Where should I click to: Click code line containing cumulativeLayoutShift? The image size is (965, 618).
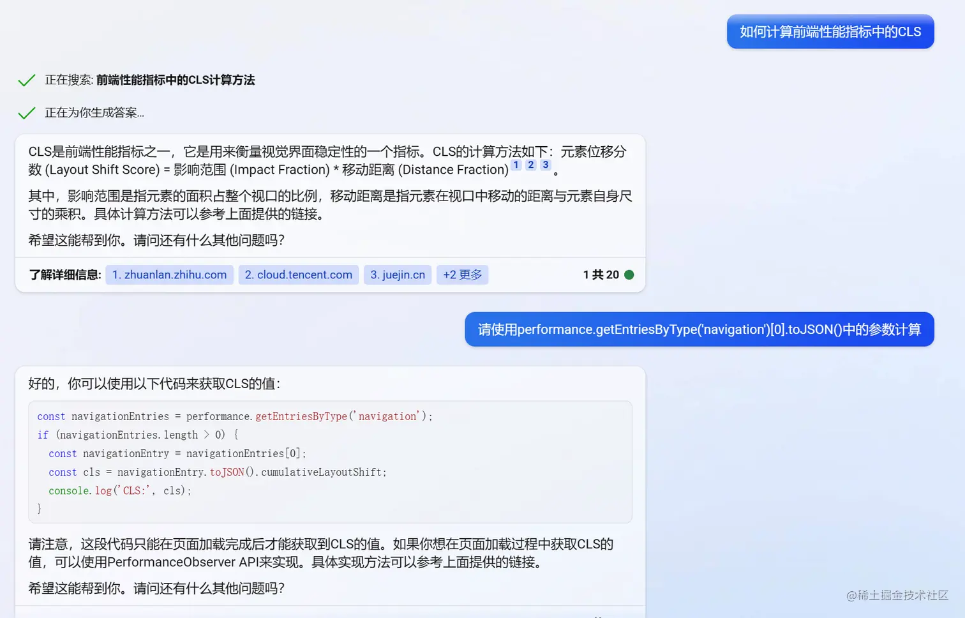click(x=218, y=472)
